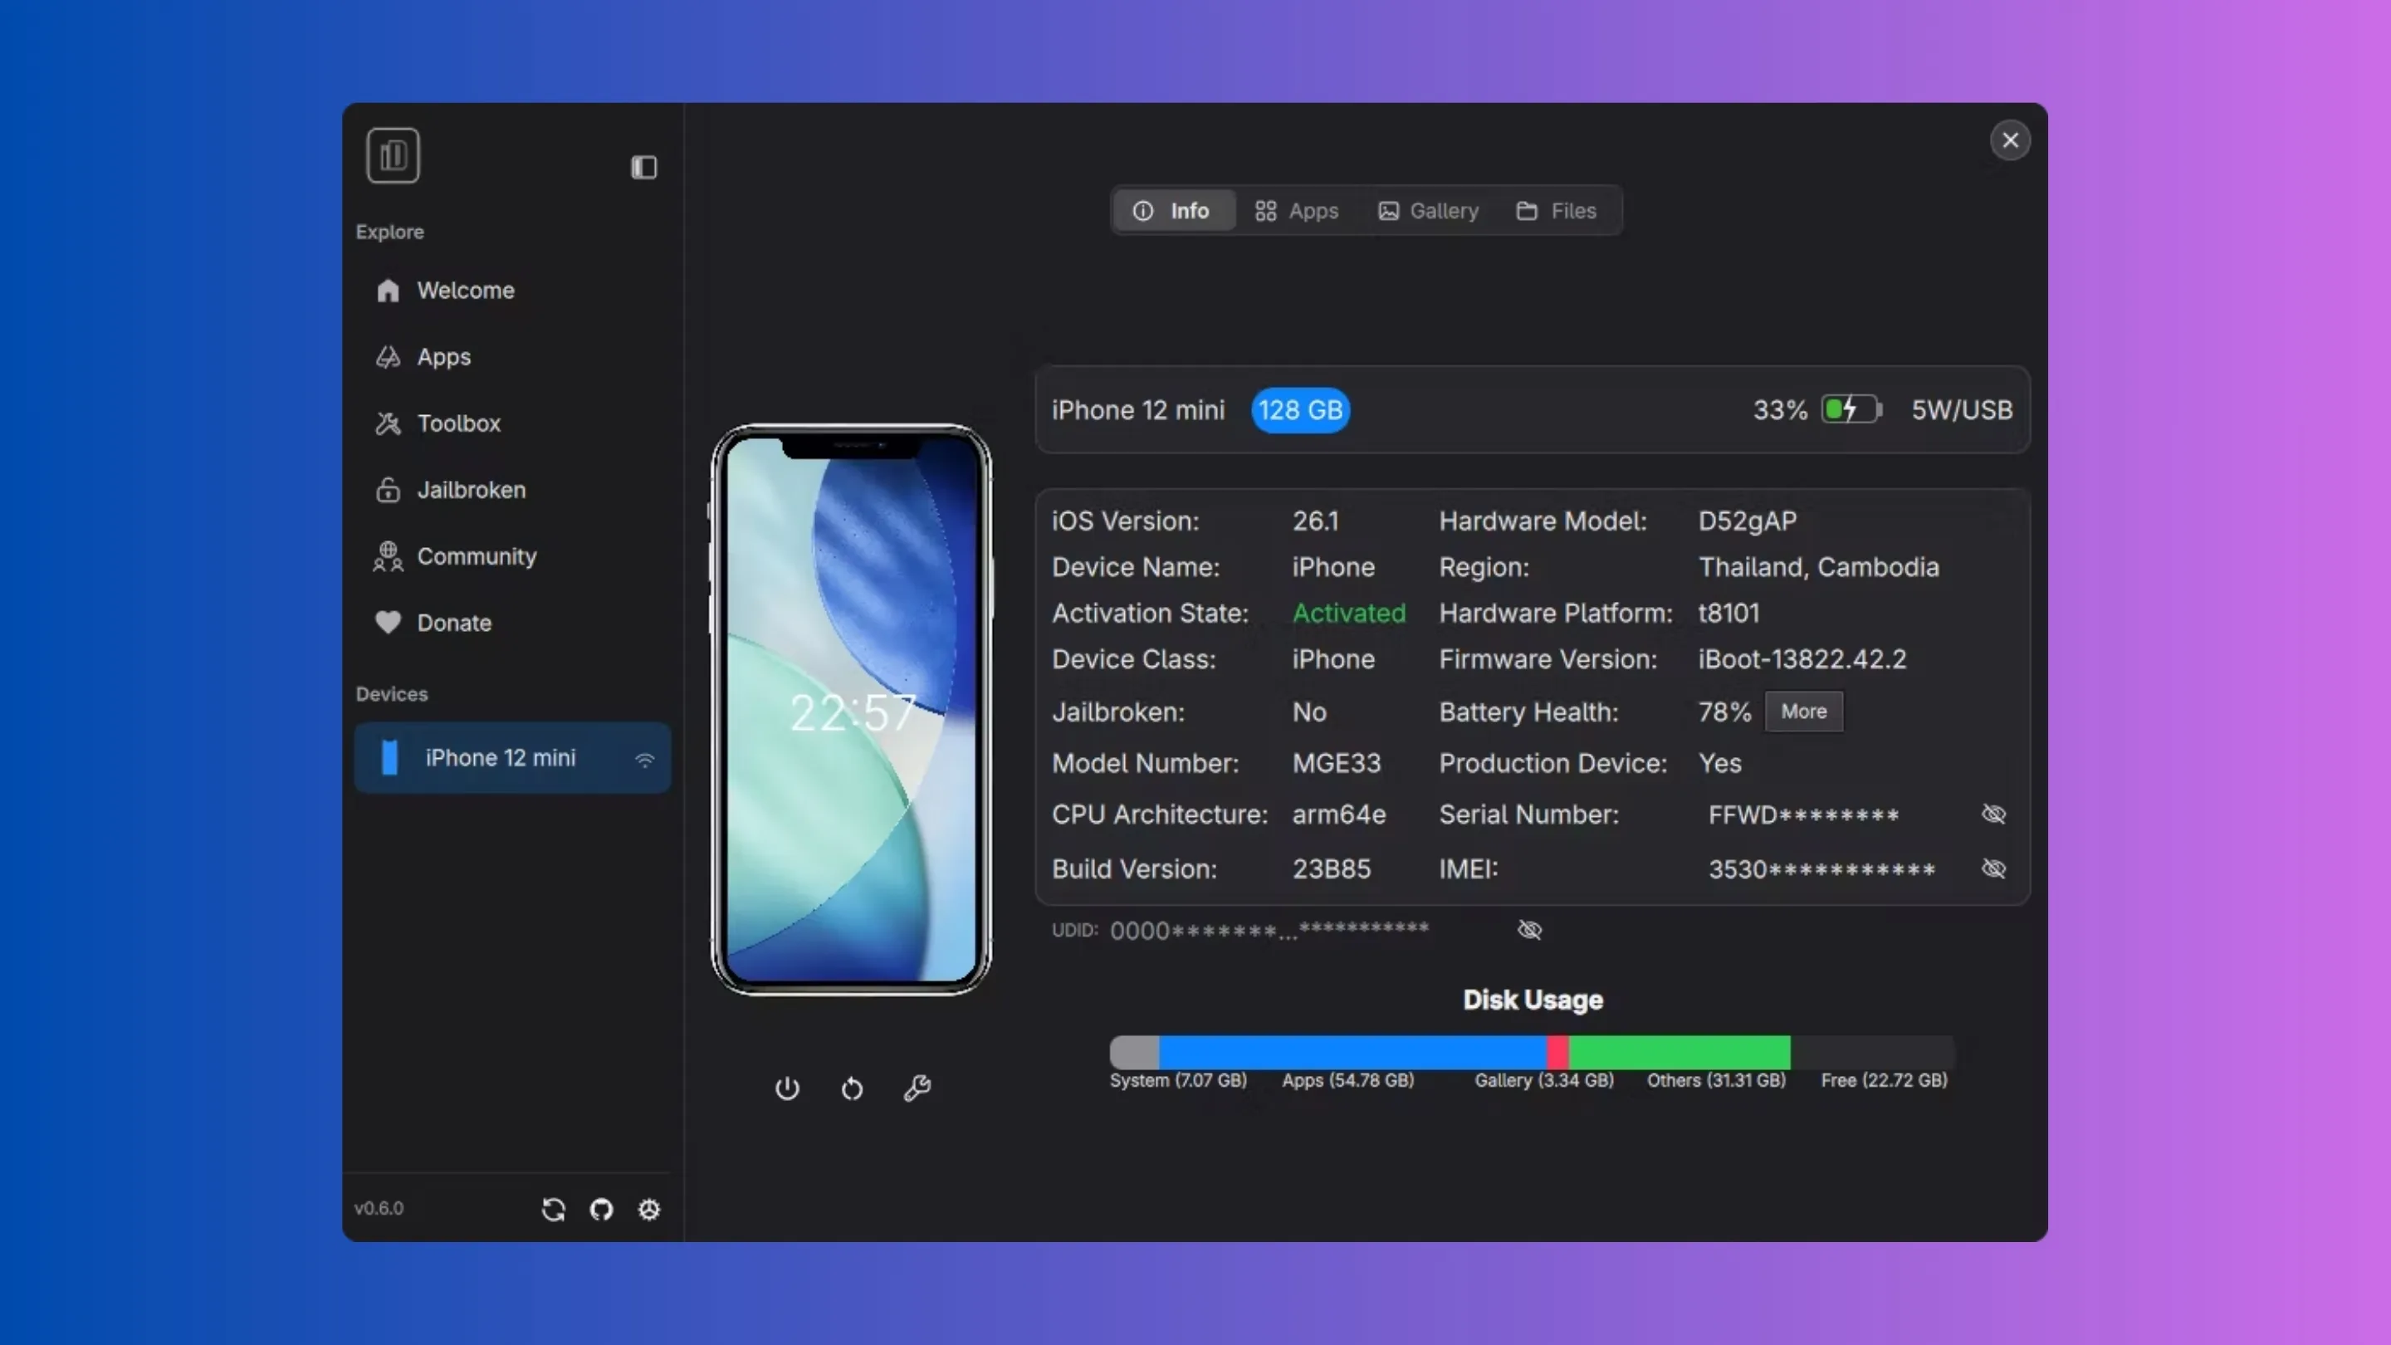Click the wrench recovery tools icon
The height and width of the screenshot is (1345, 2391).
click(917, 1088)
